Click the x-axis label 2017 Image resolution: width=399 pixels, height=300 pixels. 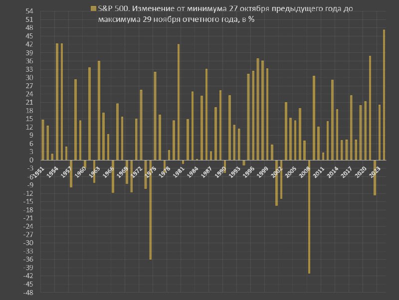pyautogui.click(x=347, y=172)
